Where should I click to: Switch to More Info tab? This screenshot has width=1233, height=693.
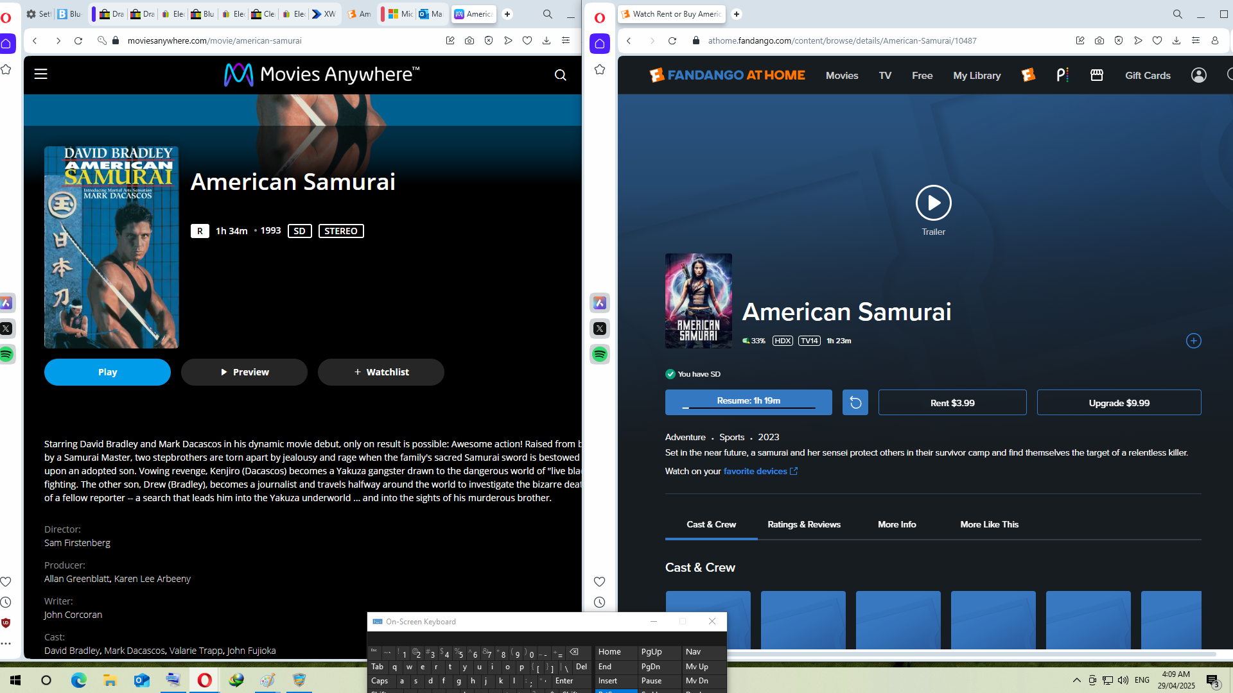click(x=897, y=524)
